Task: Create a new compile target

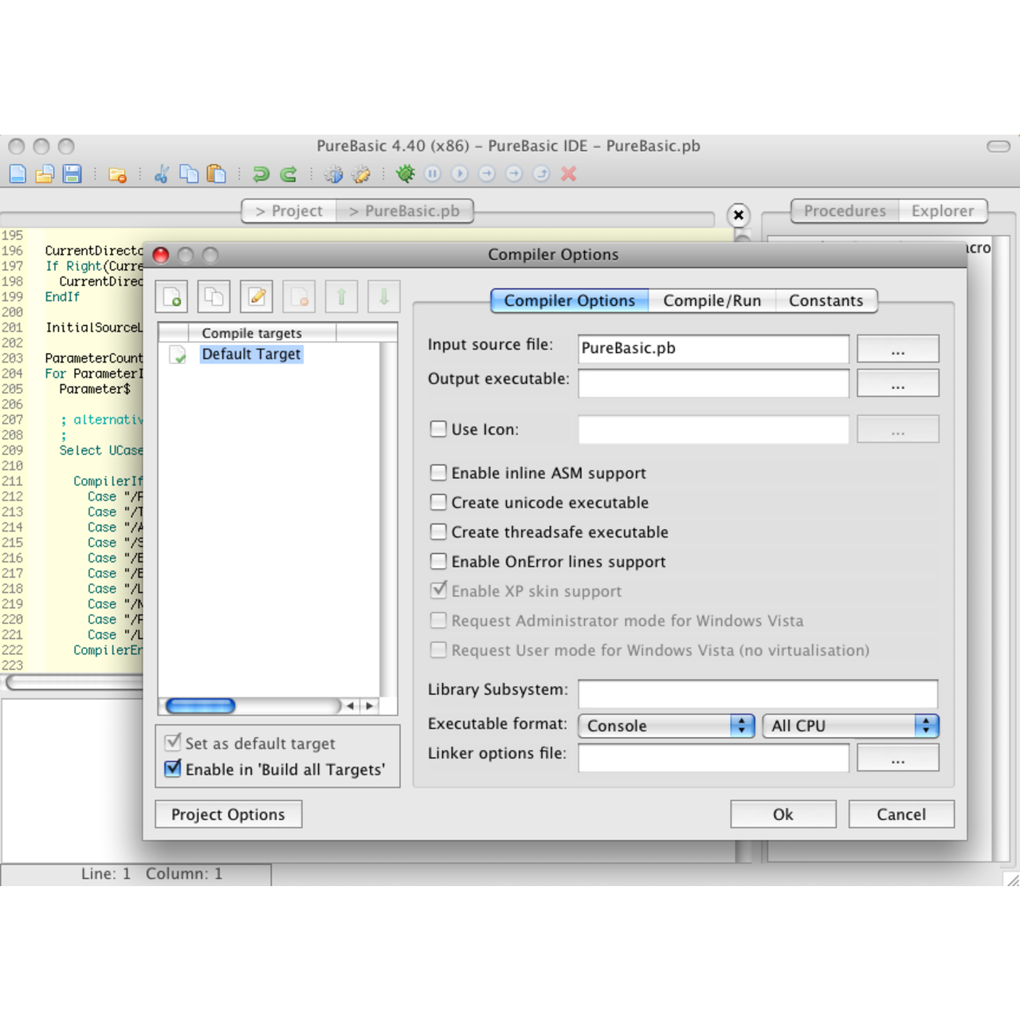Action: tap(171, 296)
